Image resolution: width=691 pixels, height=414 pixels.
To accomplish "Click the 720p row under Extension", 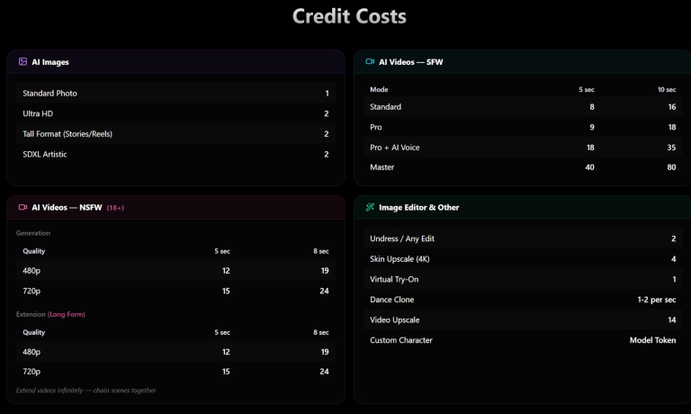I will point(175,372).
